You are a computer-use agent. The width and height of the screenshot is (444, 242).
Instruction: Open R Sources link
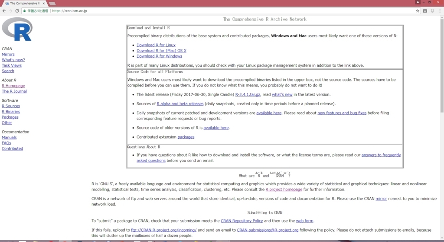click(x=11, y=106)
